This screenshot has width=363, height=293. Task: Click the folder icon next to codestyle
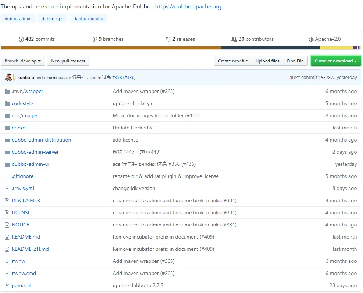(7, 103)
